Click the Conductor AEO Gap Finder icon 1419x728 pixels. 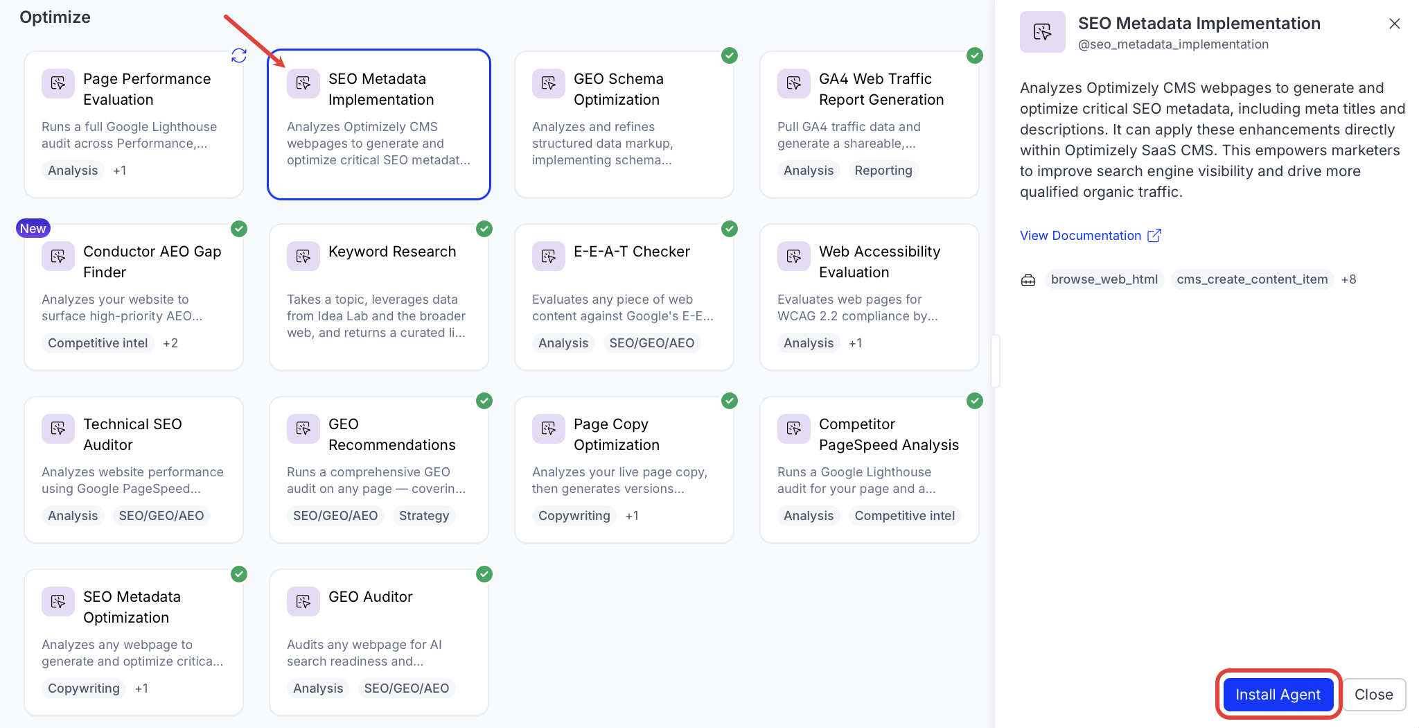[x=58, y=257]
